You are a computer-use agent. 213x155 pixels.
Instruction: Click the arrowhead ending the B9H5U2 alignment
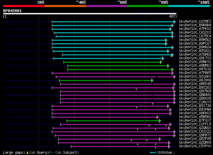pyautogui.click(x=166, y=40)
